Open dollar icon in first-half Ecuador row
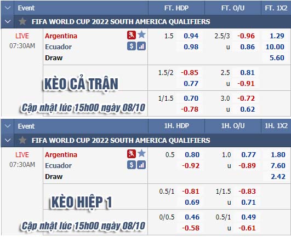Viewport: 291px width, 237px height. (x=132, y=165)
